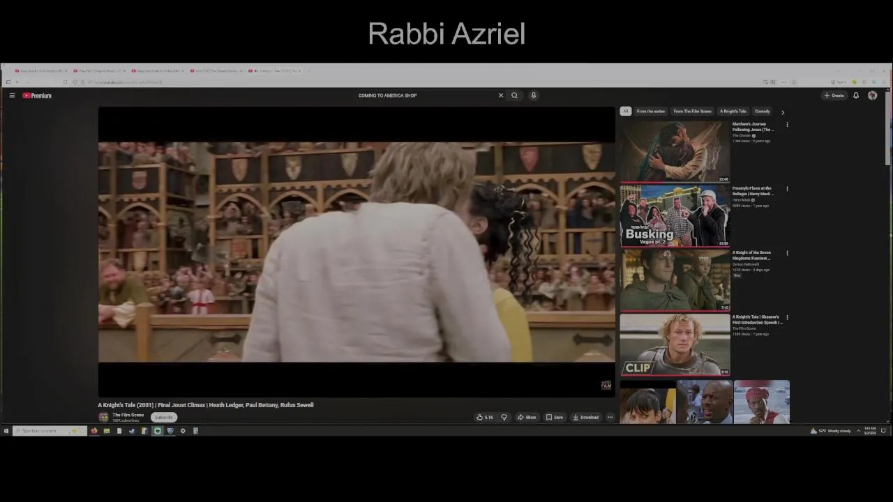Click the Windows taskbar search box
This screenshot has height=502, width=893.
pos(49,431)
